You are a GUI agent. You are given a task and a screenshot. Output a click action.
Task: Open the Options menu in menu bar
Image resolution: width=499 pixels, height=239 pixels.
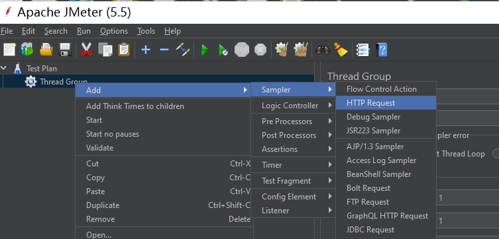coord(113,31)
